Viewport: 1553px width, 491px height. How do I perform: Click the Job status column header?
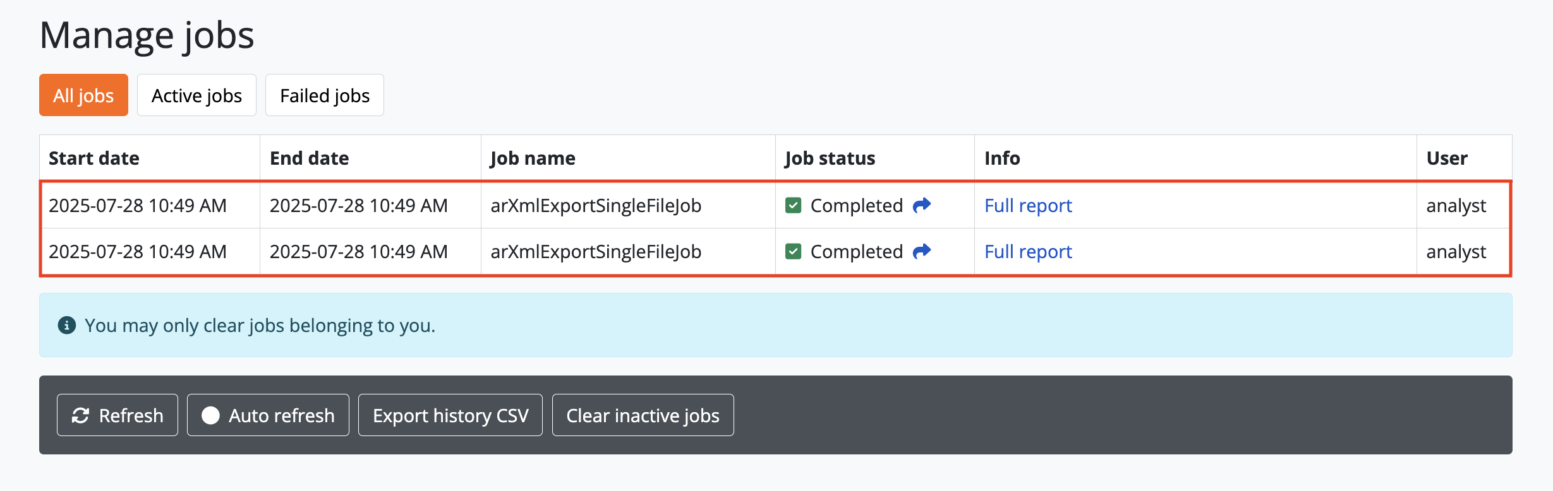[x=830, y=158]
